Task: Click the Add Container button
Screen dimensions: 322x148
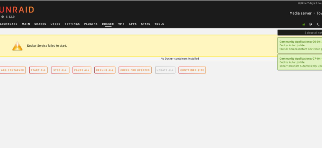Action: [x=13, y=70]
